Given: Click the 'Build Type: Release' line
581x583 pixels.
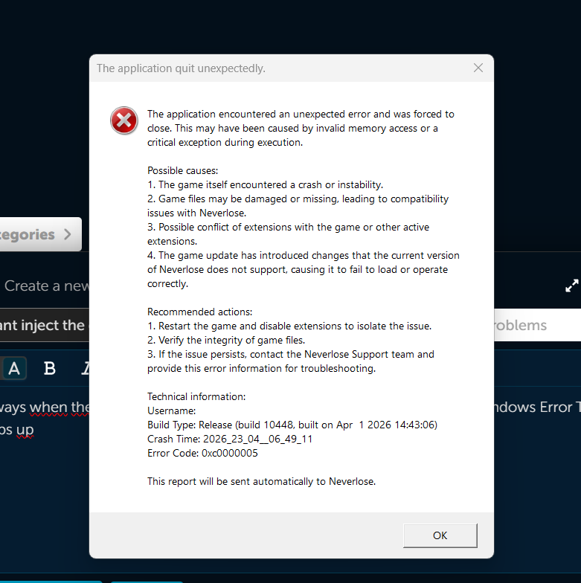Looking at the screenshot, I should 292,425.
